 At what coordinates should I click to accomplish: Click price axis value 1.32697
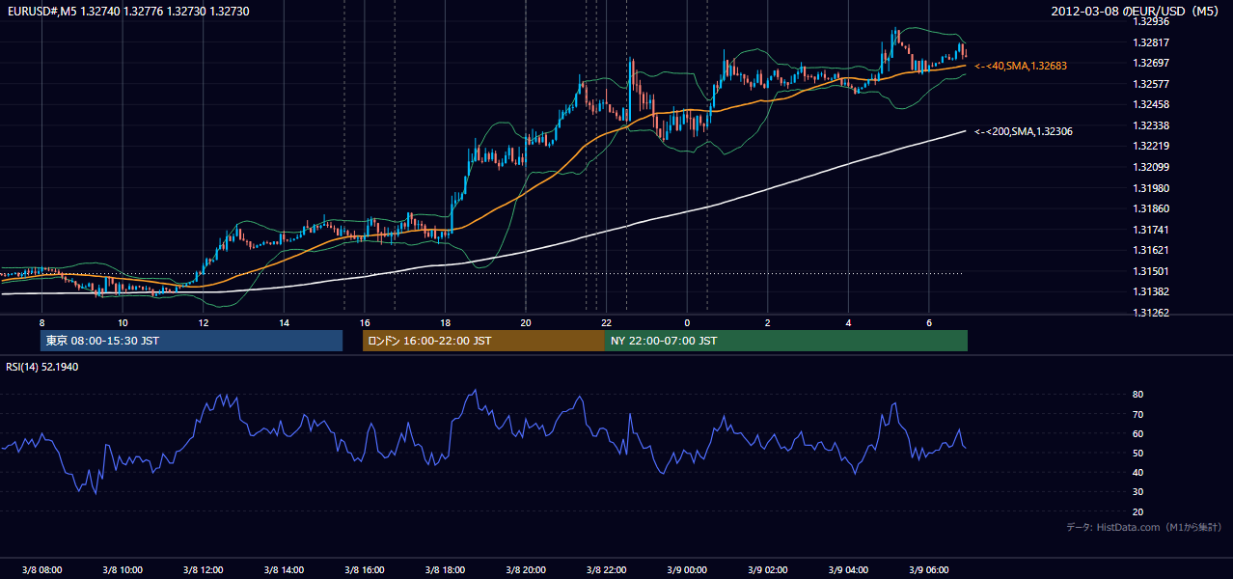pos(1150,63)
